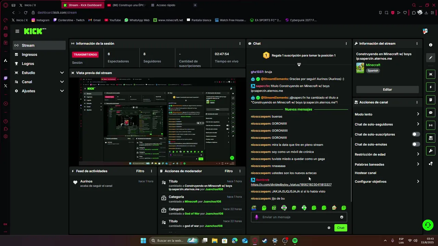Open the Instagram bookmark
The image size is (438, 246).
(40, 20)
